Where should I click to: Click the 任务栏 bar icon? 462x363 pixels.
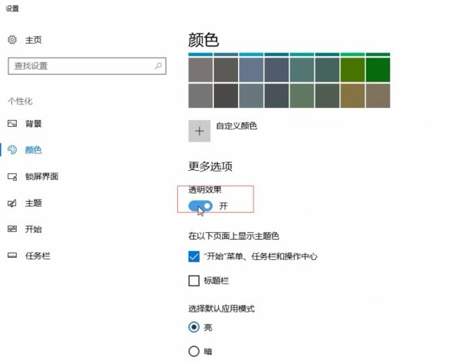[12, 256]
